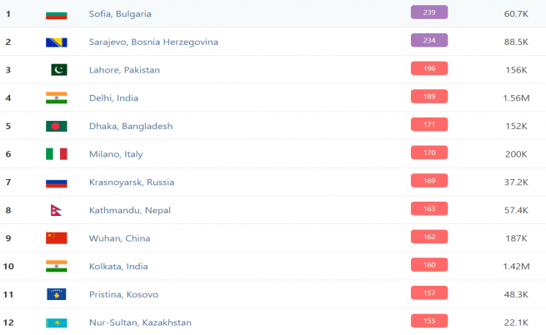
Task: Click the China flag icon
Action: pyautogui.click(x=57, y=238)
